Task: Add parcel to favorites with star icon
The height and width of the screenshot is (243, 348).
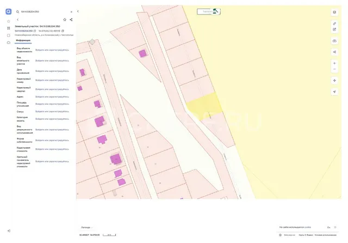Action: tap(65, 20)
